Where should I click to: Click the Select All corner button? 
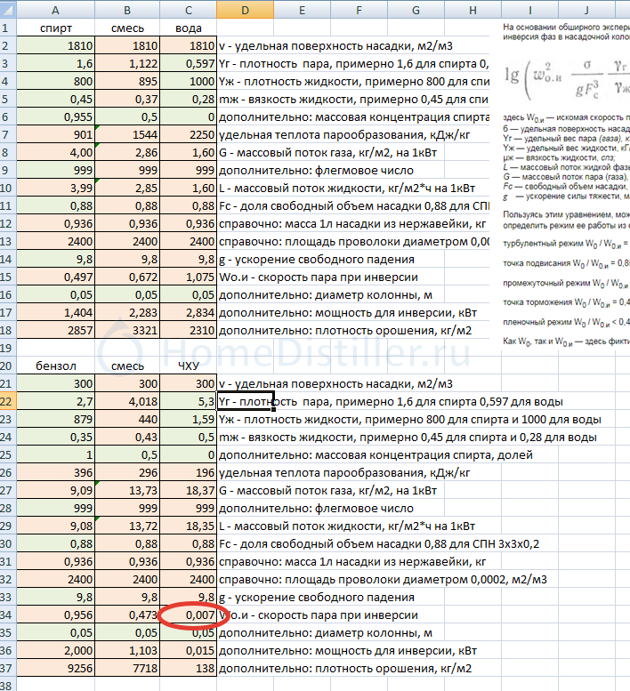(x=8, y=9)
